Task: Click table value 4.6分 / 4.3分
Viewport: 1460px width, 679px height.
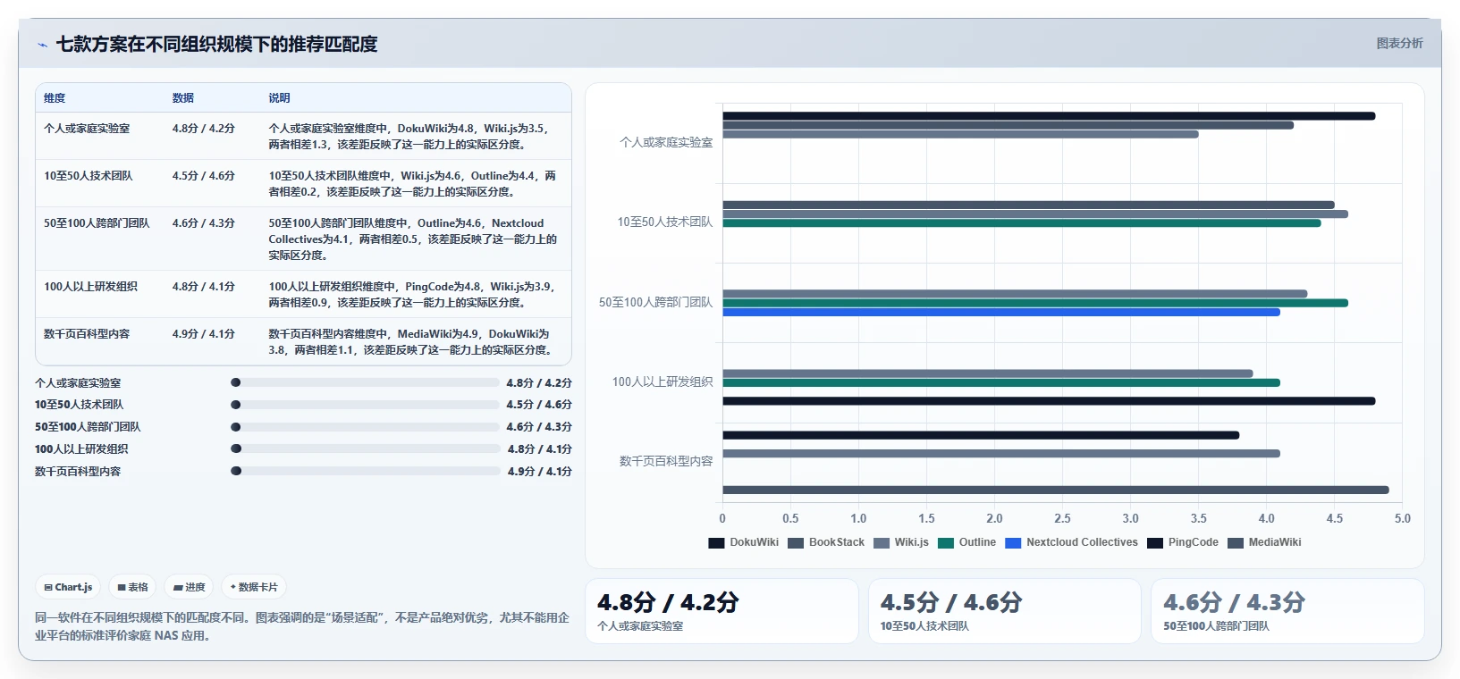Action: coord(204,223)
